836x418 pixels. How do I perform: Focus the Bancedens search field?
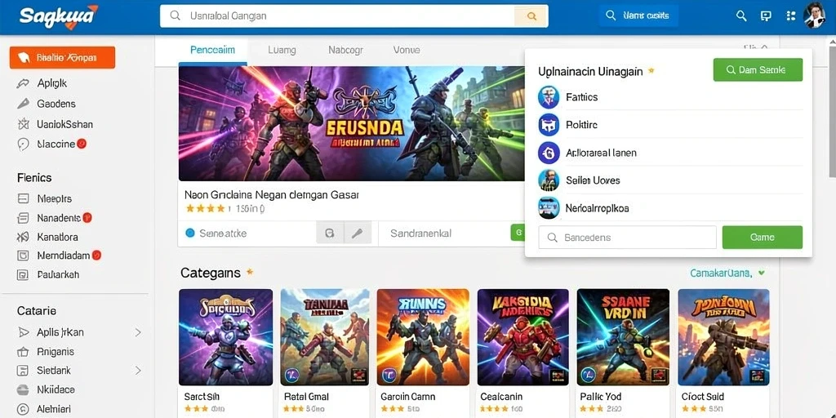627,238
